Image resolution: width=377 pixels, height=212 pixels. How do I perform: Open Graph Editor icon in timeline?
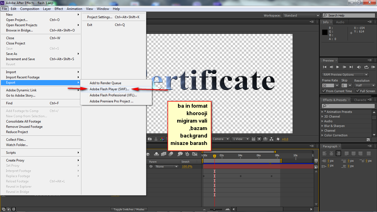(x=195, y=154)
